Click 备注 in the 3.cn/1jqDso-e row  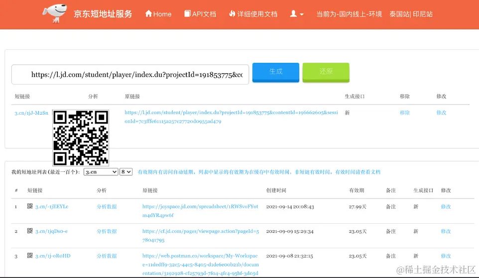pyautogui.click(x=391, y=231)
